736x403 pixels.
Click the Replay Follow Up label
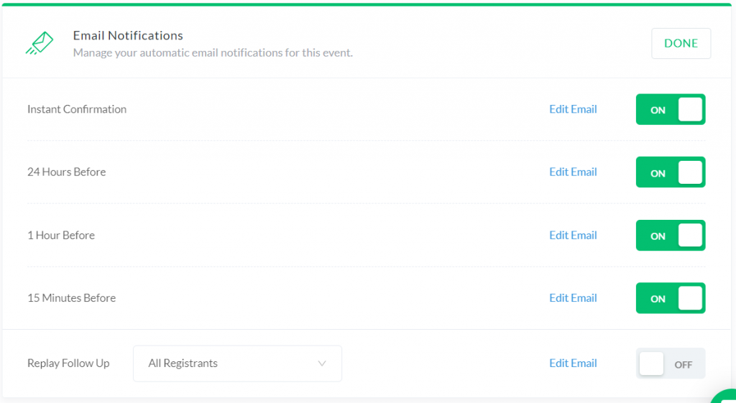tap(68, 363)
